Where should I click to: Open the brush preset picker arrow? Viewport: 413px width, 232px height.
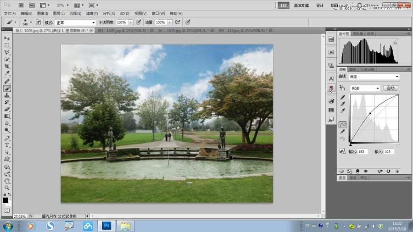coord(31,22)
